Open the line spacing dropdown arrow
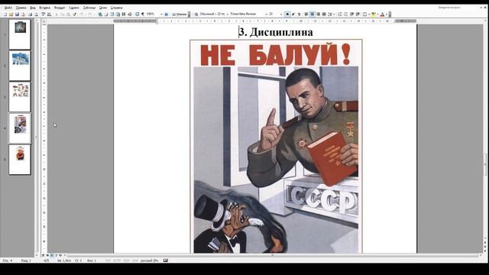 click(334, 14)
